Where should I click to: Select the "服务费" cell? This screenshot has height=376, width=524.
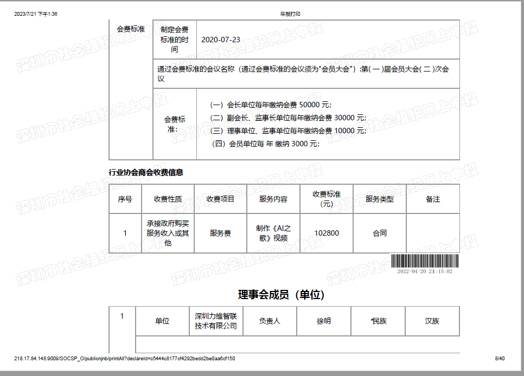(220, 233)
